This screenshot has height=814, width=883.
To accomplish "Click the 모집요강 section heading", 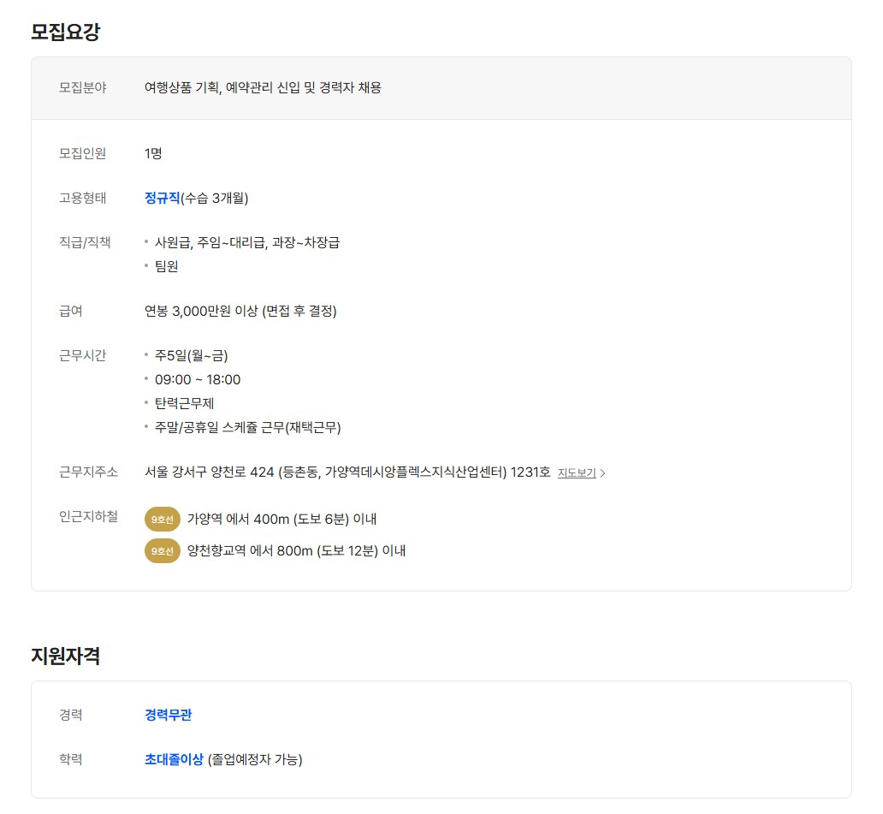I will point(65,31).
